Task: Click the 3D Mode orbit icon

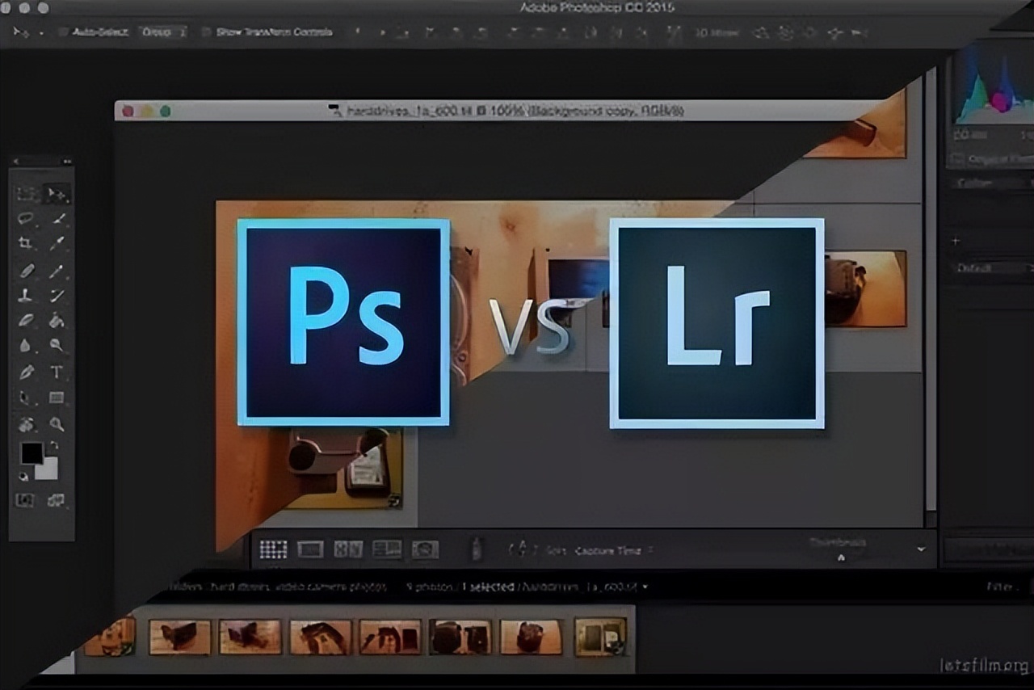Action: (x=760, y=32)
